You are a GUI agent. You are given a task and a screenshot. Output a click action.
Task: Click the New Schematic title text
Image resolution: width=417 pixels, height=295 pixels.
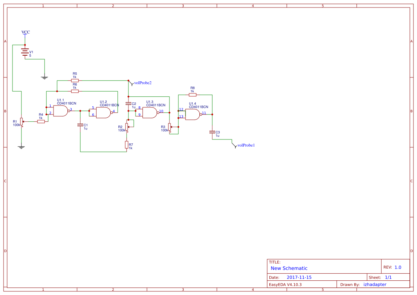tap(289, 268)
